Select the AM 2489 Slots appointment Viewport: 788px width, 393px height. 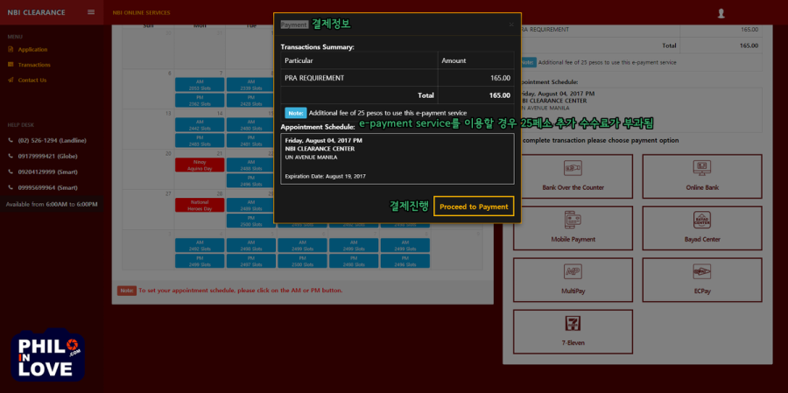pyautogui.click(x=250, y=205)
